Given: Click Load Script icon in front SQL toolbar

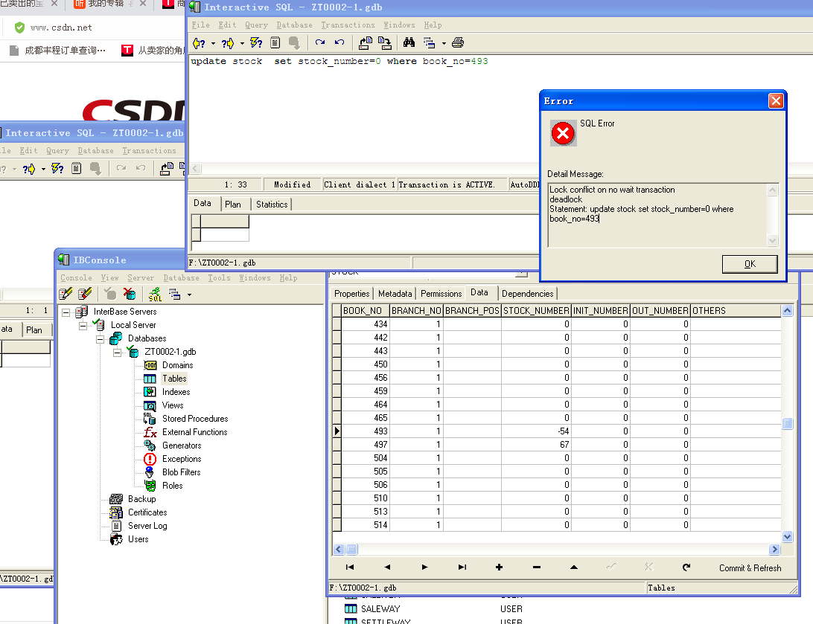Looking at the screenshot, I should [x=366, y=43].
